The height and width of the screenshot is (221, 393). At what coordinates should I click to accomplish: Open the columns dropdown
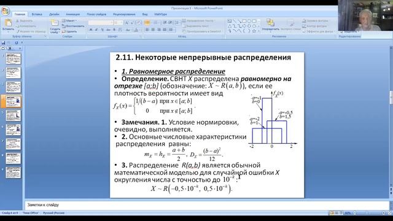point(171,30)
